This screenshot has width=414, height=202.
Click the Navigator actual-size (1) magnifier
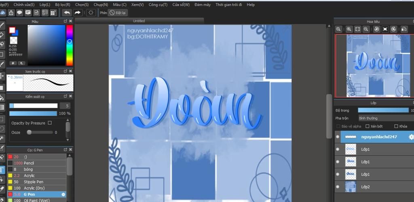(338, 29)
